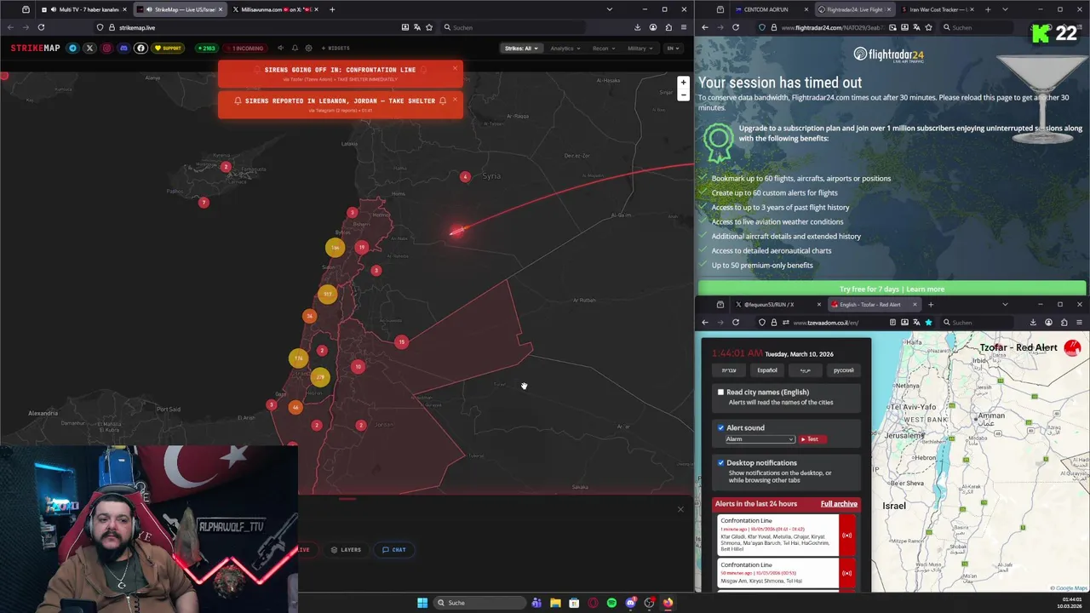Click the yellow 194 strike cluster marker
The width and height of the screenshot is (1090, 613).
click(x=335, y=247)
